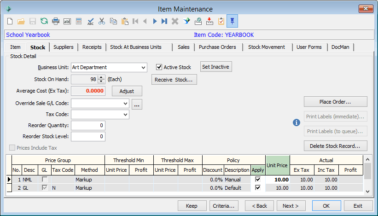
Task: Toggle the blue pin icon
Action: 232,21
